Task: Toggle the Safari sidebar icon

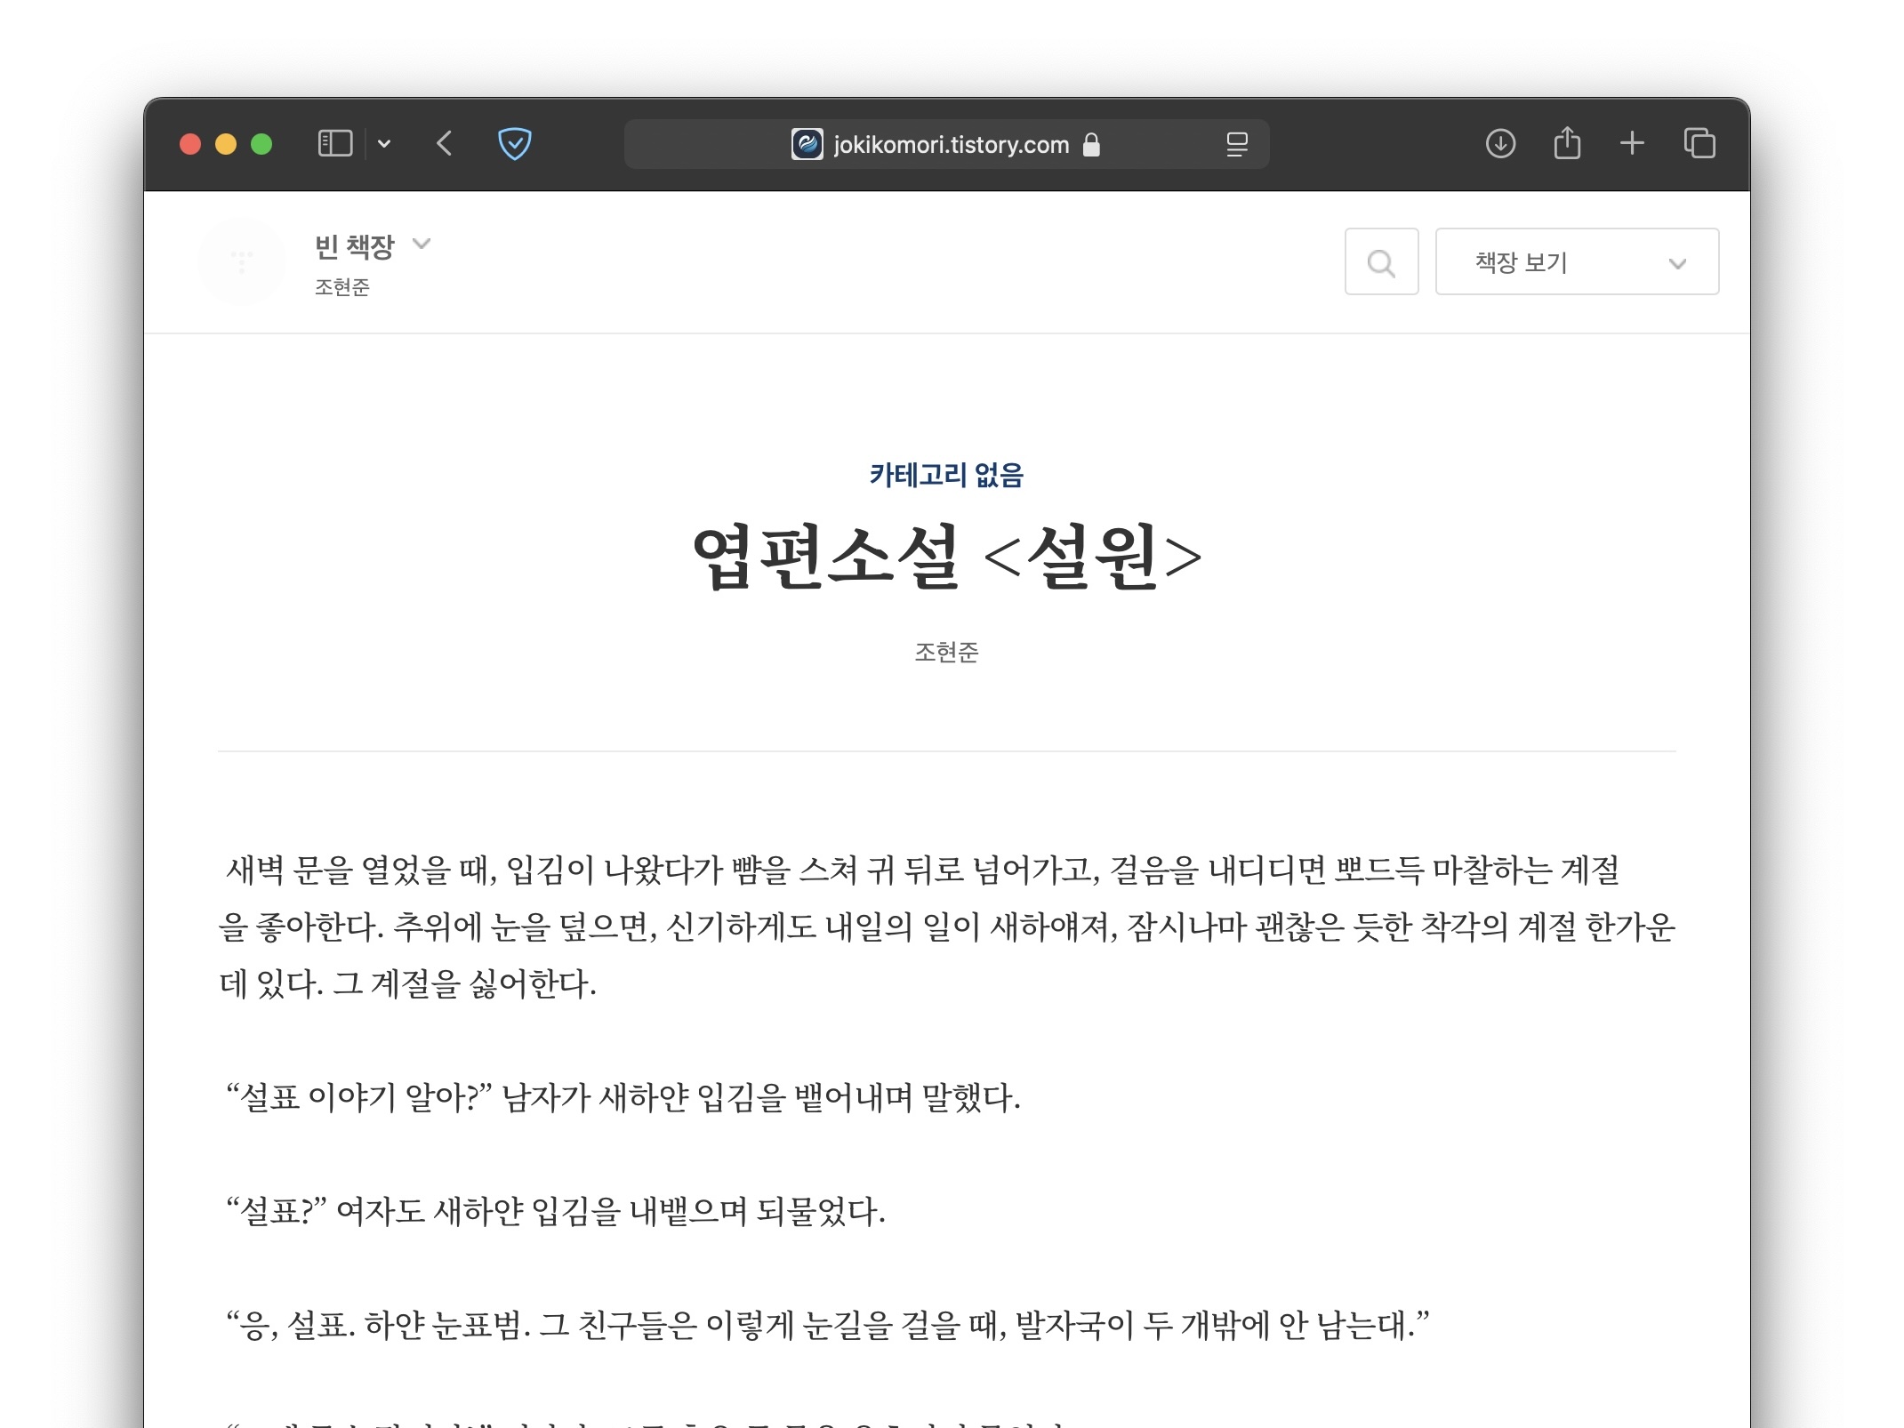Action: [334, 144]
